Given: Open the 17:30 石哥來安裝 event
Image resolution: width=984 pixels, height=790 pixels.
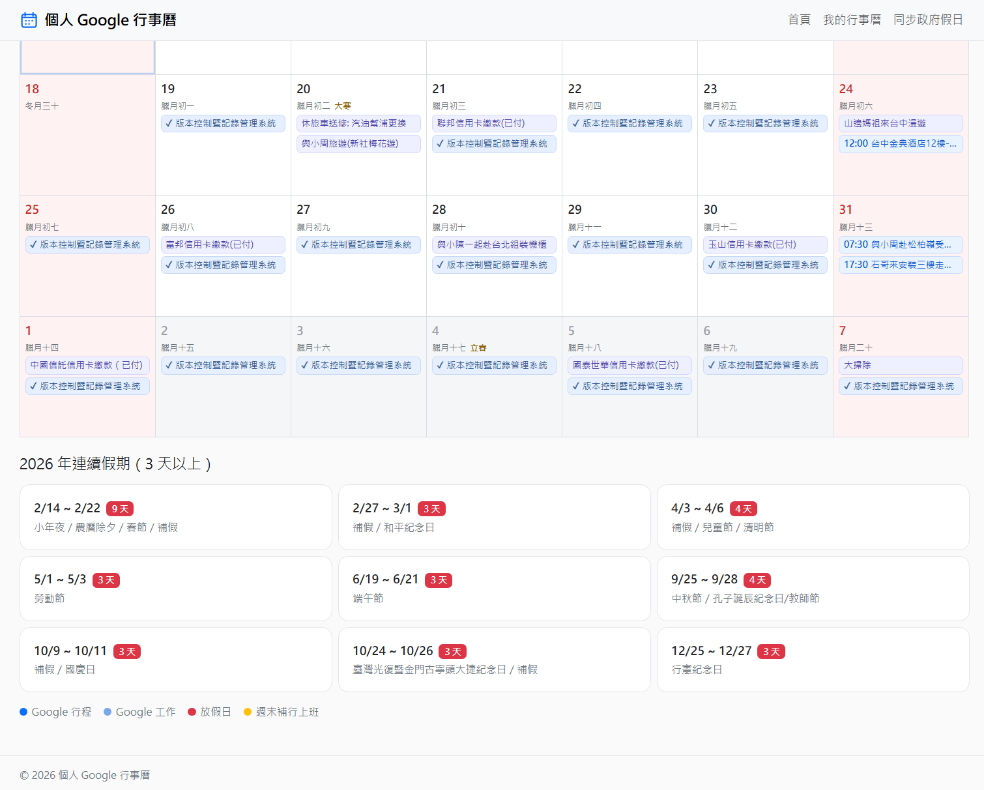Looking at the screenshot, I should point(901,265).
